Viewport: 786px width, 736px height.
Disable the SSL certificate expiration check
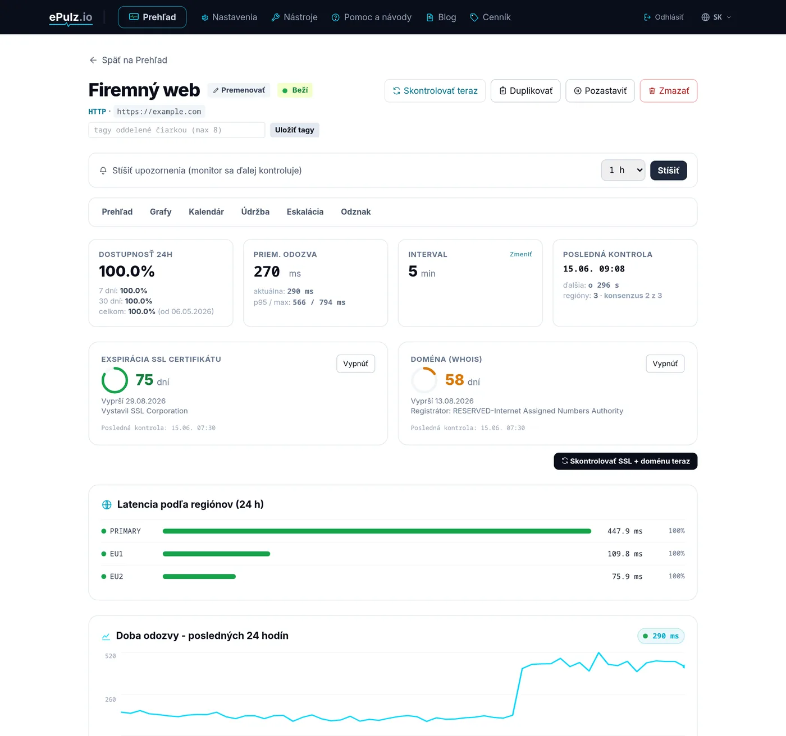coord(355,364)
